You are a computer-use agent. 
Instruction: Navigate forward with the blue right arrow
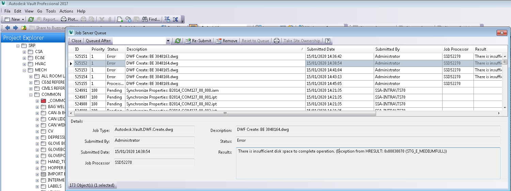click(15, 28)
